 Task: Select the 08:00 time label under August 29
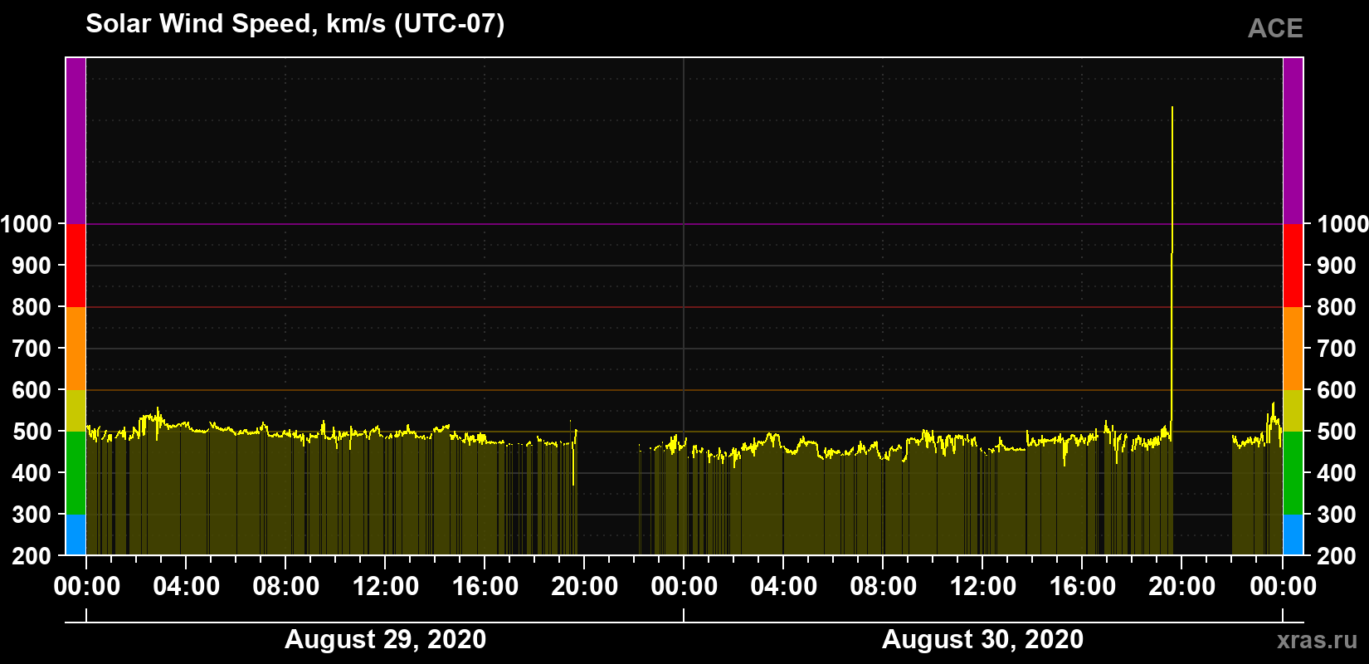[x=286, y=587]
